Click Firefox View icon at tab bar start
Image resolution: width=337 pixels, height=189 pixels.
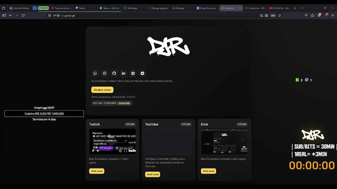(x=3, y=8)
